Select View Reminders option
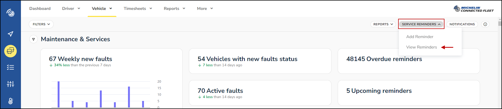 click(x=421, y=47)
